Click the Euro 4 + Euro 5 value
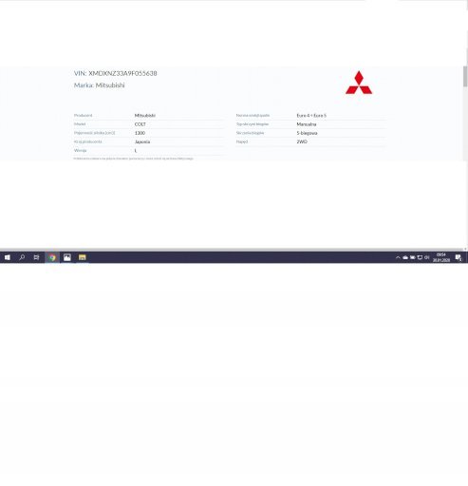468x486 pixels. pos(311,116)
